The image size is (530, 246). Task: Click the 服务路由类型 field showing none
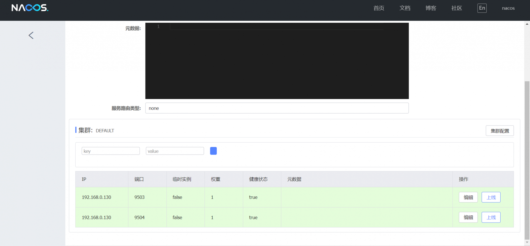tap(277, 108)
